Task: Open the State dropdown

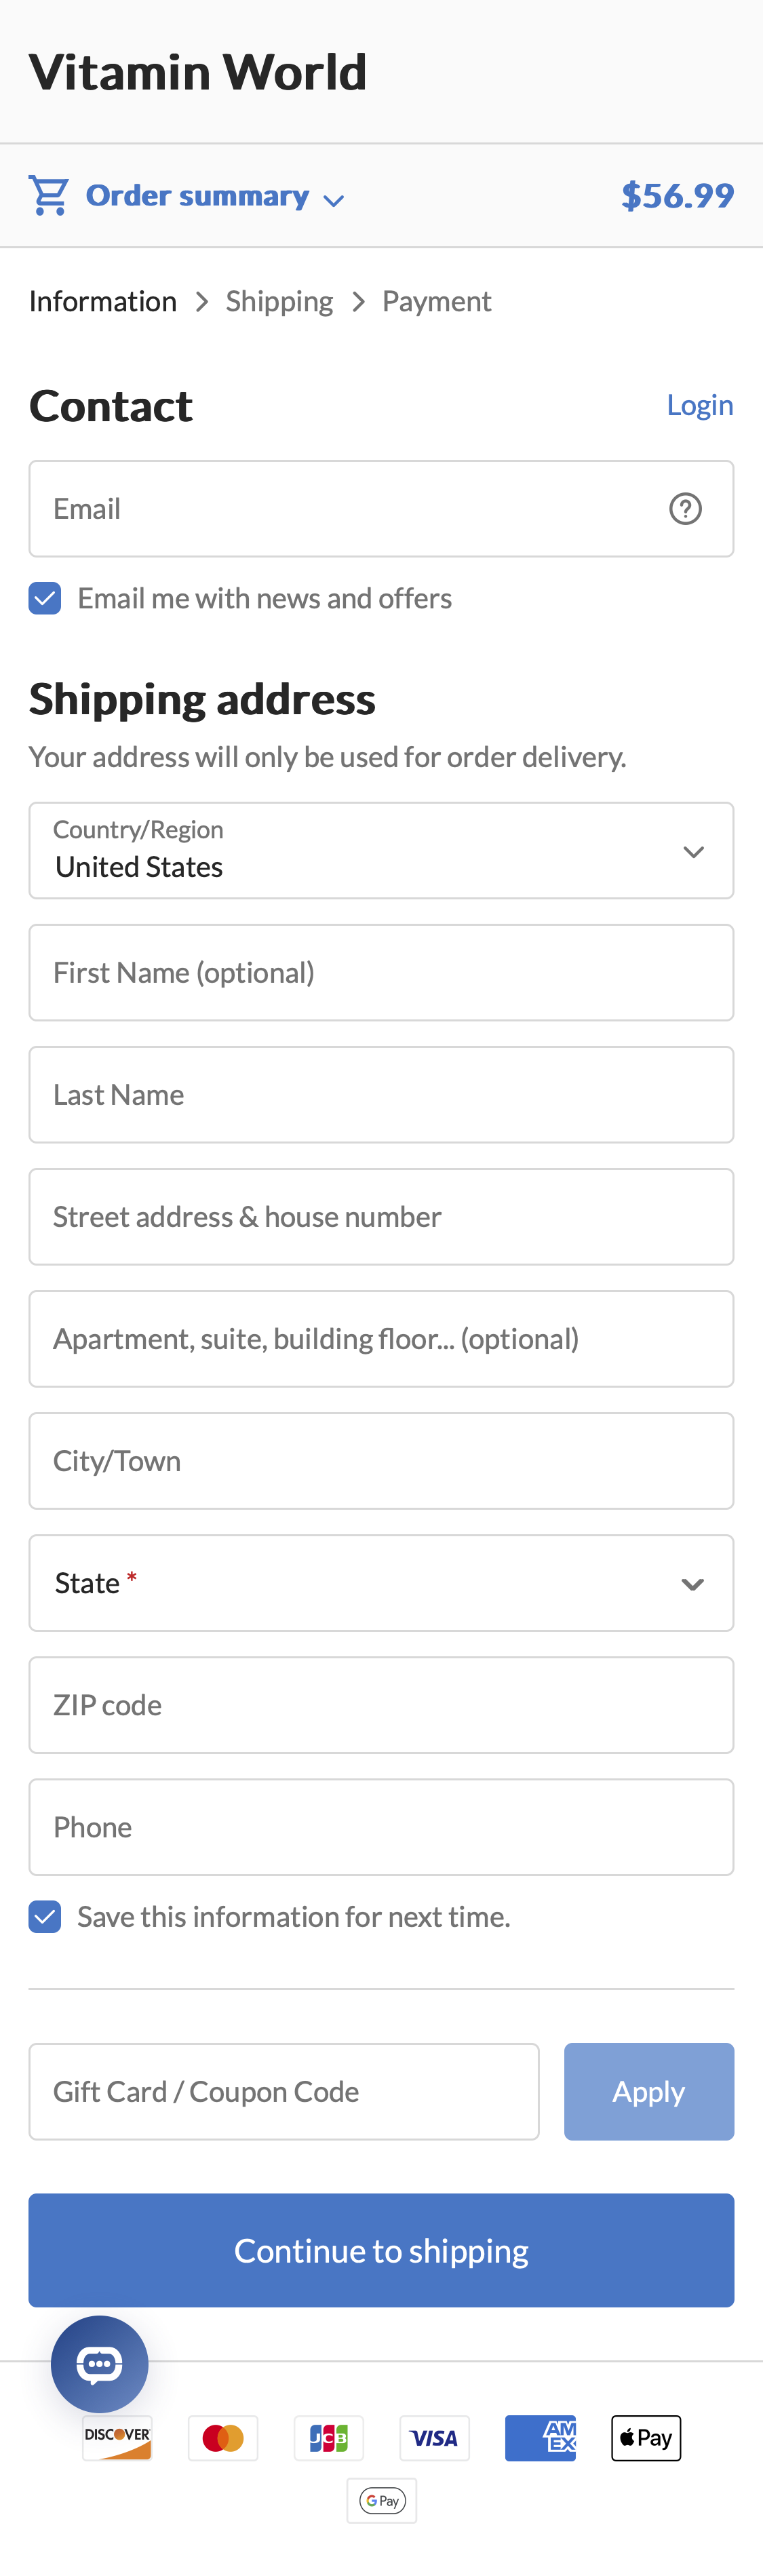Action: point(381,1583)
